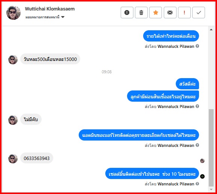The image size is (217, 194).
Task: Flag as follow-up with red exclamation icon
Action: pyautogui.click(x=184, y=13)
